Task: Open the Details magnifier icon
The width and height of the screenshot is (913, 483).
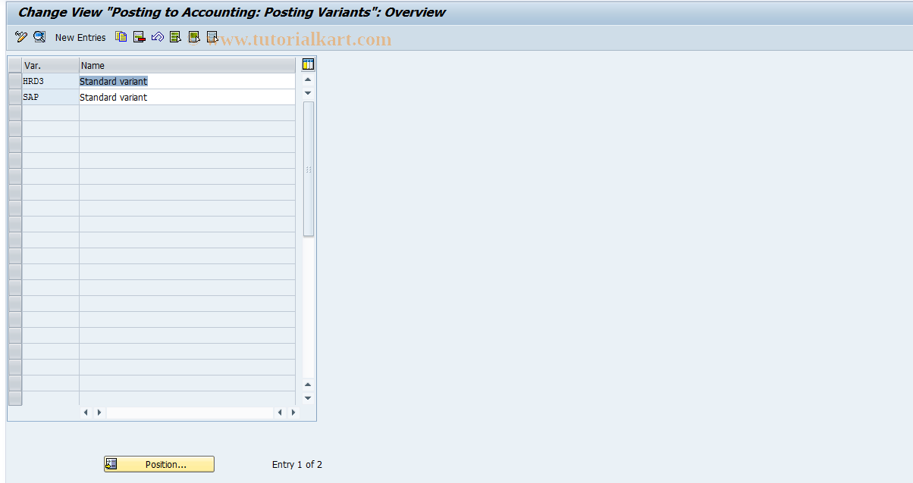Action: click(39, 36)
